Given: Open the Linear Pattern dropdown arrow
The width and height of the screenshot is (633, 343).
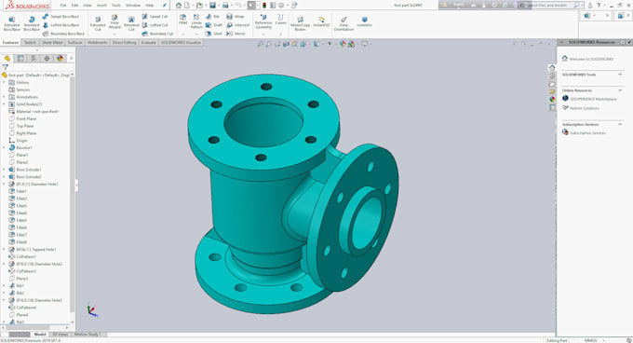Looking at the screenshot, I should tap(196, 34).
